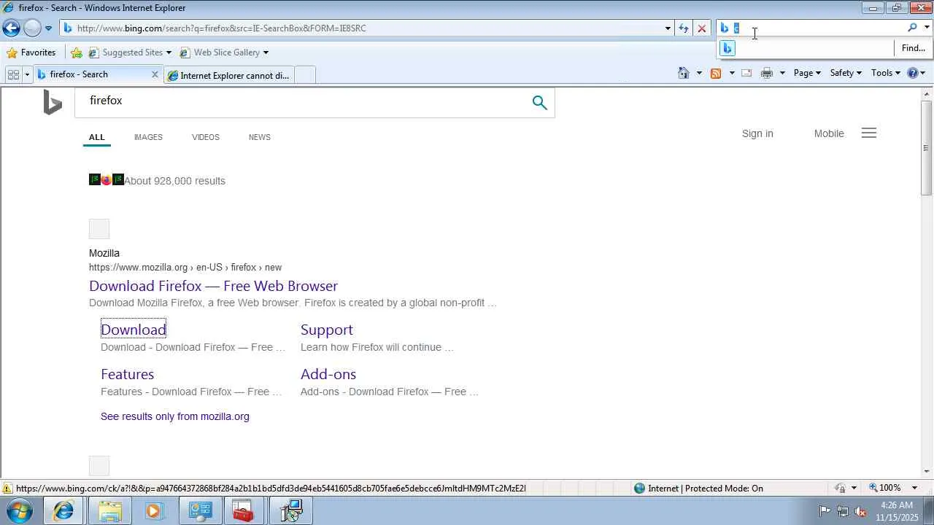Print the page with printer icon
934x525 pixels.
pos(767,73)
